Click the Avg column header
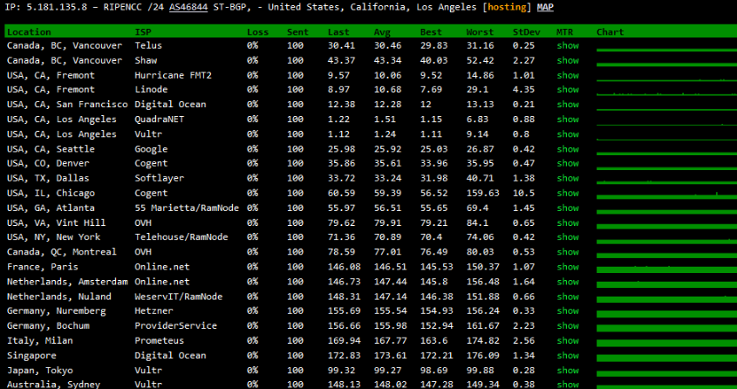 (382, 32)
